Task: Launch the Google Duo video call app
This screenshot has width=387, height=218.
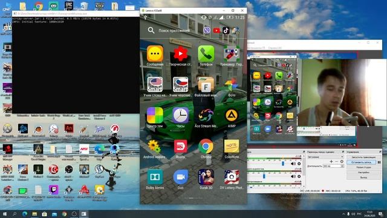Action: pyautogui.click(x=180, y=177)
